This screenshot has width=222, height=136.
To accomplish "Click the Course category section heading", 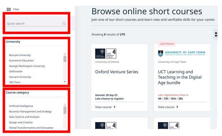I will click(x=17, y=92).
